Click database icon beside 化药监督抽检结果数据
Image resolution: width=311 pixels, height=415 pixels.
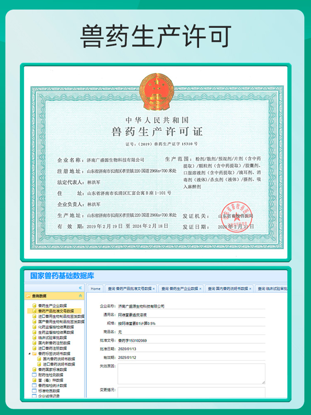point(34,327)
